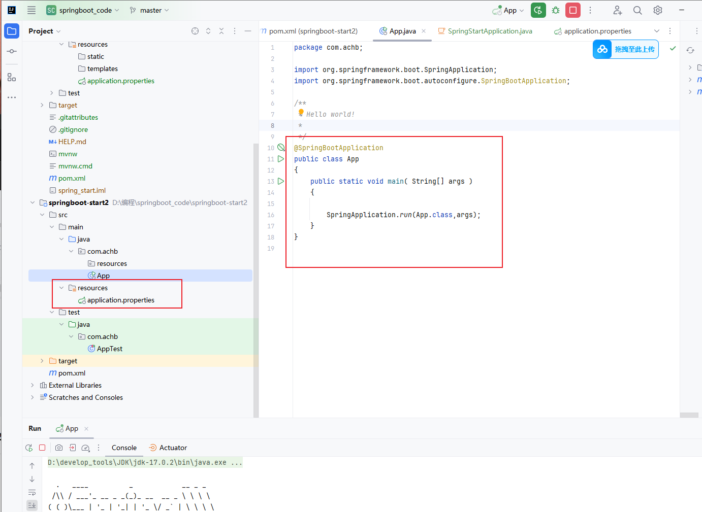Click the Code With Me add-user icon
Viewport: 702px width, 512px height.
click(x=617, y=10)
